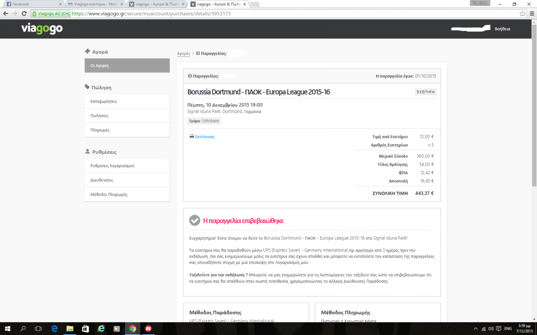Launch Internet Explorer from the taskbar
The width and height of the screenshot is (537, 335).
click(102, 329)
